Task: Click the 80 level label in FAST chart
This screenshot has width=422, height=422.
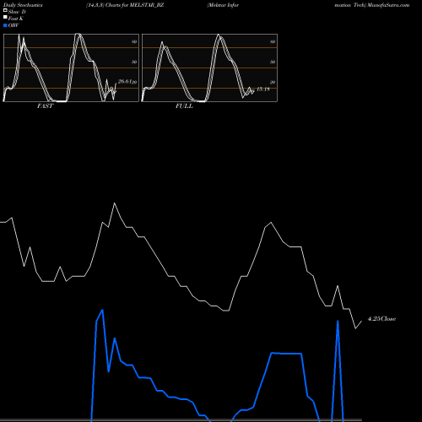Action: 134,41
